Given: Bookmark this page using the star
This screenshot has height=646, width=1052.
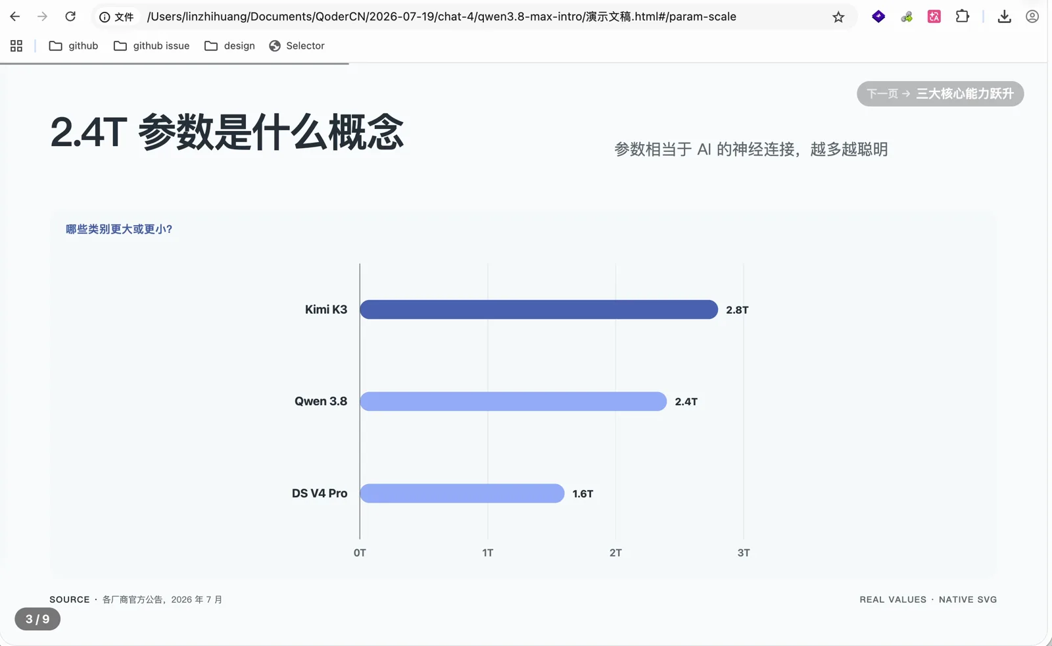Looking at the screenshot, I should (838, 17).
